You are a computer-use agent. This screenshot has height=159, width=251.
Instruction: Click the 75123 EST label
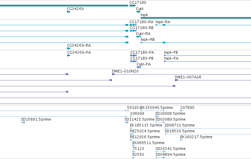click(138, 149)
